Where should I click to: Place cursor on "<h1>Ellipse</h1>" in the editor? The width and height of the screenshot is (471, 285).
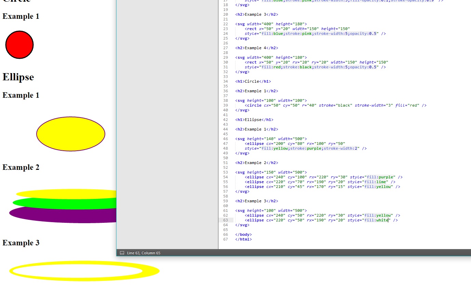[254, 120]
